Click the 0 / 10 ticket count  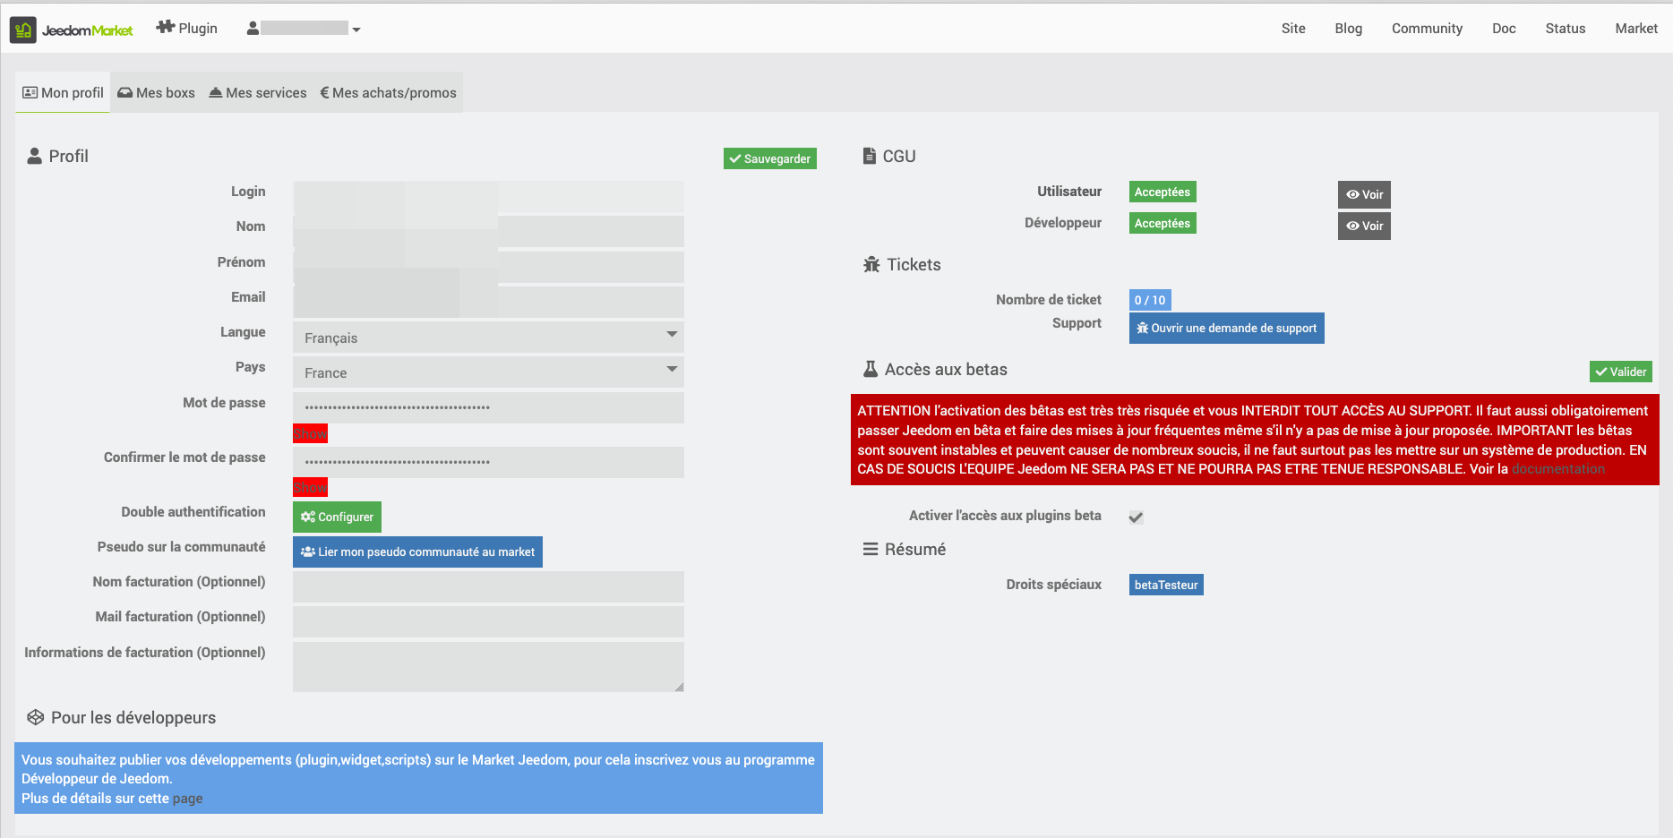(1150, 300)
